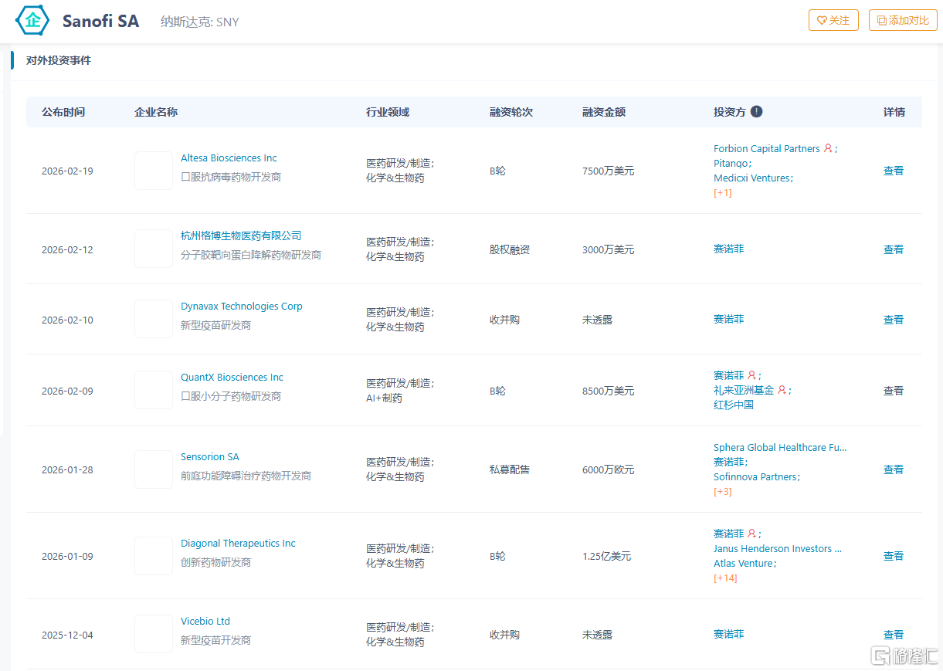Screen dimensions: 943x671
Task: Select the AI+制药 industry text
Action: coord(384,398)
